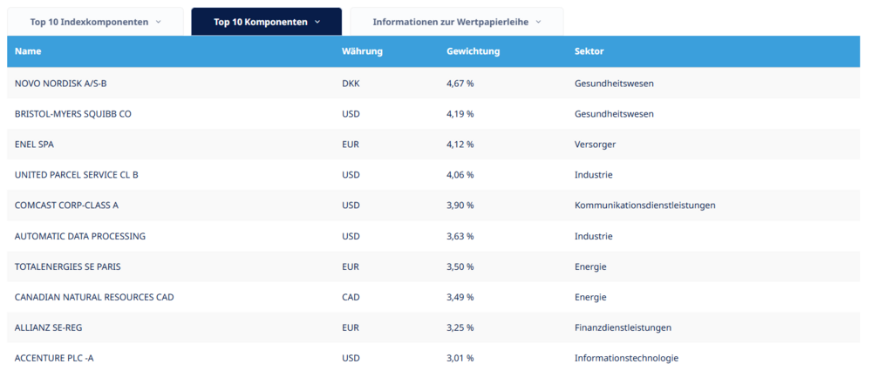Select AUTOMATIC DATA PROCESSING row
This screenshot has height=391, width=872.
433,236
